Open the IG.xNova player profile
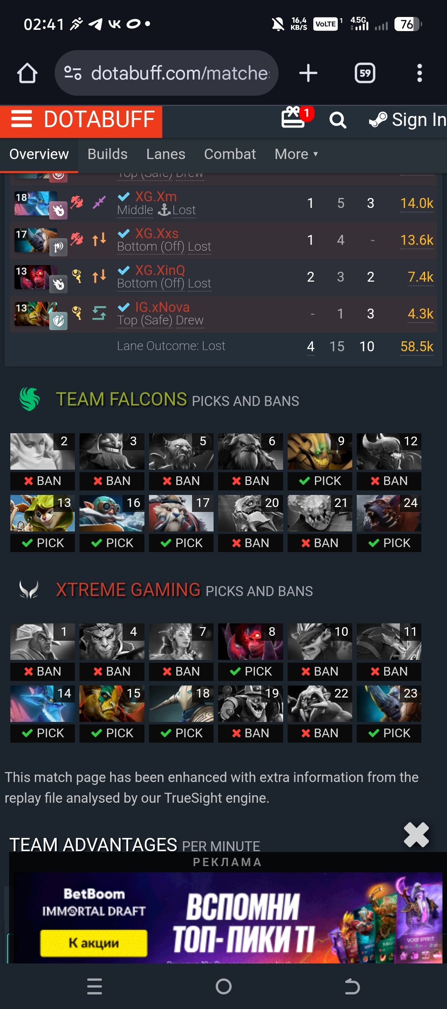Image resolution: width=447 pixels, height=1009 pixels. pyautogui.click(x=162, y=307)
